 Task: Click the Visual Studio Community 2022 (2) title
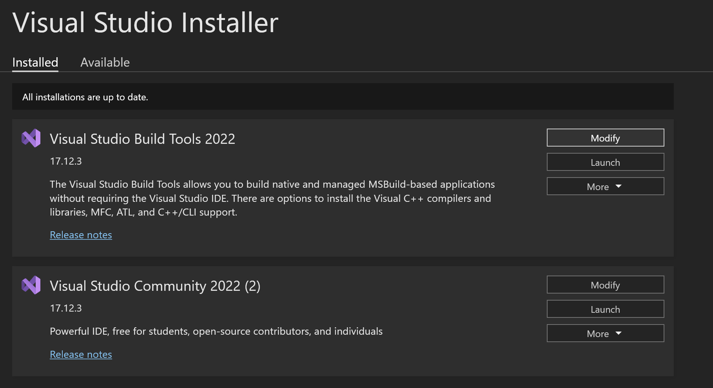[x=155, y=286]
